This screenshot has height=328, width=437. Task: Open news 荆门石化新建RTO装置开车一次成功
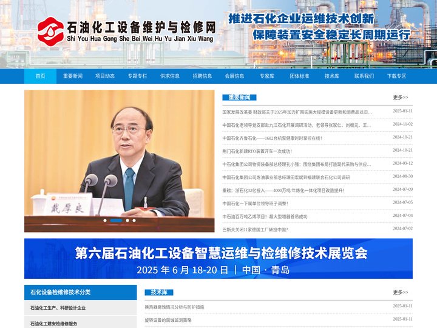tap(257, 151)
